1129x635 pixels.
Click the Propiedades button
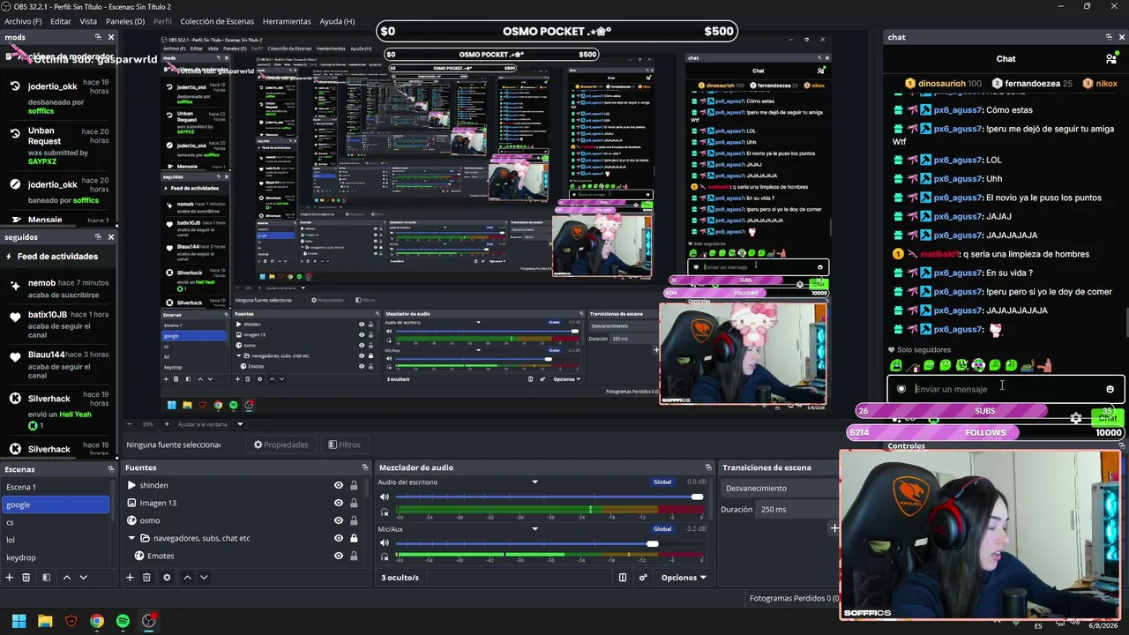(x=280, y=444)
